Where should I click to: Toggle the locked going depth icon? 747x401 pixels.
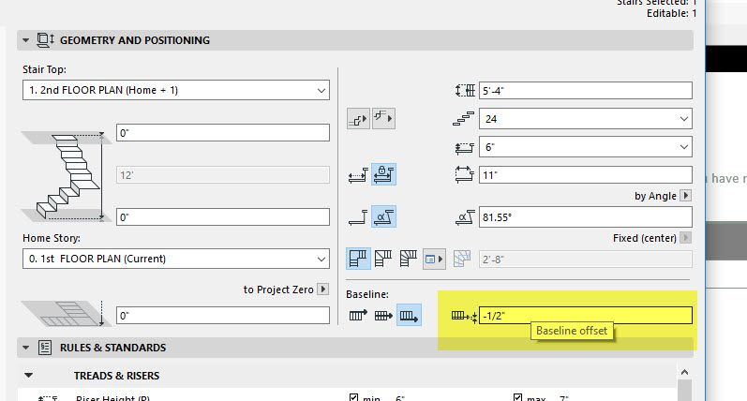[383, 175]
